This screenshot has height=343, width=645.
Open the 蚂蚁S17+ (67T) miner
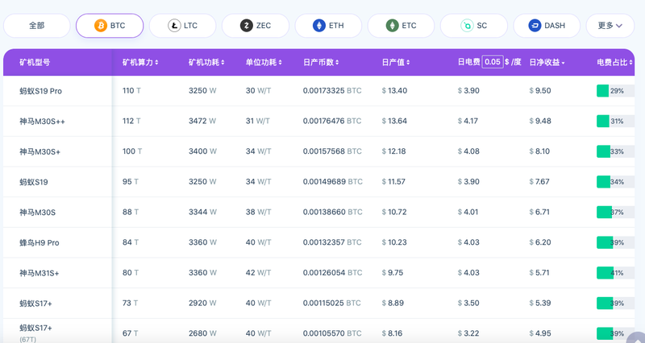[35, 333]
